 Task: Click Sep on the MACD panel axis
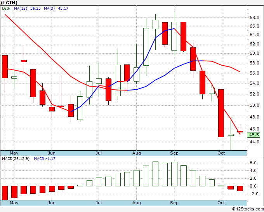[x=174, y=203]
